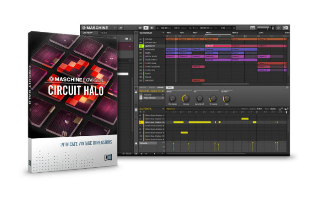This screenshot has width=319, height=199.
Task: Click the Decay knob
Action: [x=186, y=99]
